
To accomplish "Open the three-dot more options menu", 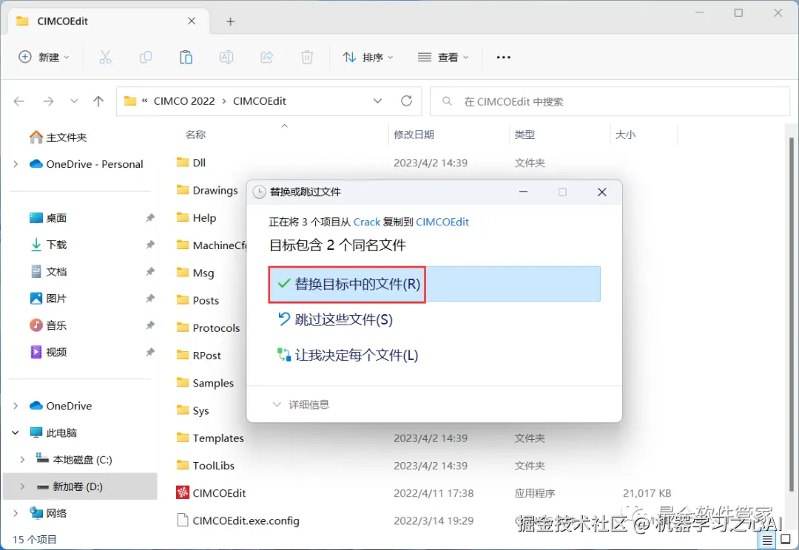I will 504,58.
